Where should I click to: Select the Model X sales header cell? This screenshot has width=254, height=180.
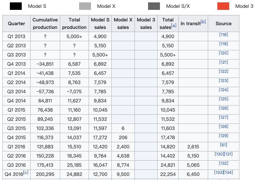tap(123, 23)
